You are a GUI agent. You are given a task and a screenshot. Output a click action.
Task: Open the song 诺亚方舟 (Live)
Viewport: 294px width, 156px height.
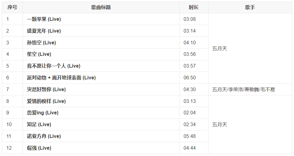pyautogui.click(x=44, y=136)
